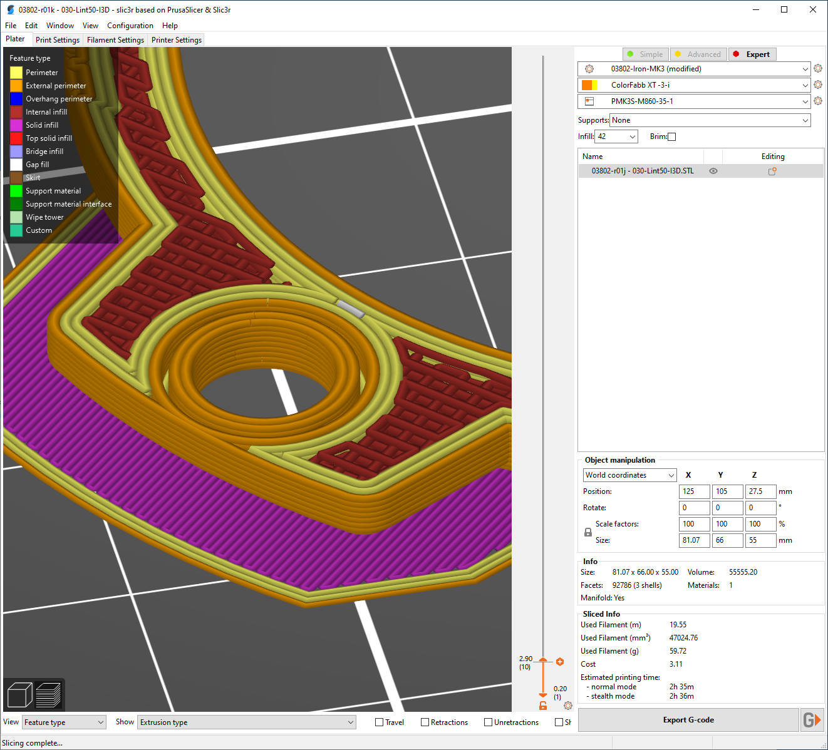Open the ColorFabb XT filament dropdown
828x750 pixels.
(694, 85)
